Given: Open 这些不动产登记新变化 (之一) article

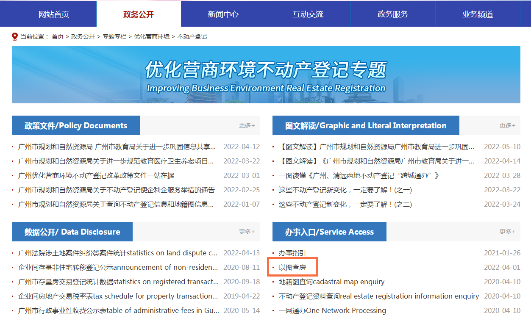Looking at the screenshot, I should [x=345, y=190].
